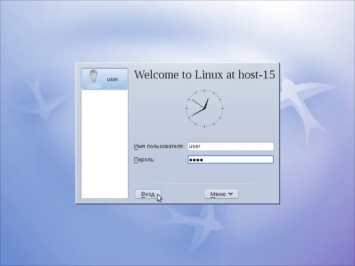Click the analog clock widget
Screen dimensions: 355x266
click(205, 108)
